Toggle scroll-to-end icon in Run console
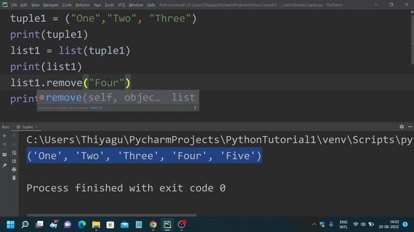The width and height of the screenshot is (414, 232). [14, 161]
